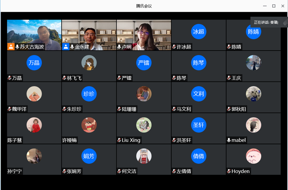
Task: Click the name label 许娅楠
Action: click(x=69, y=140)
